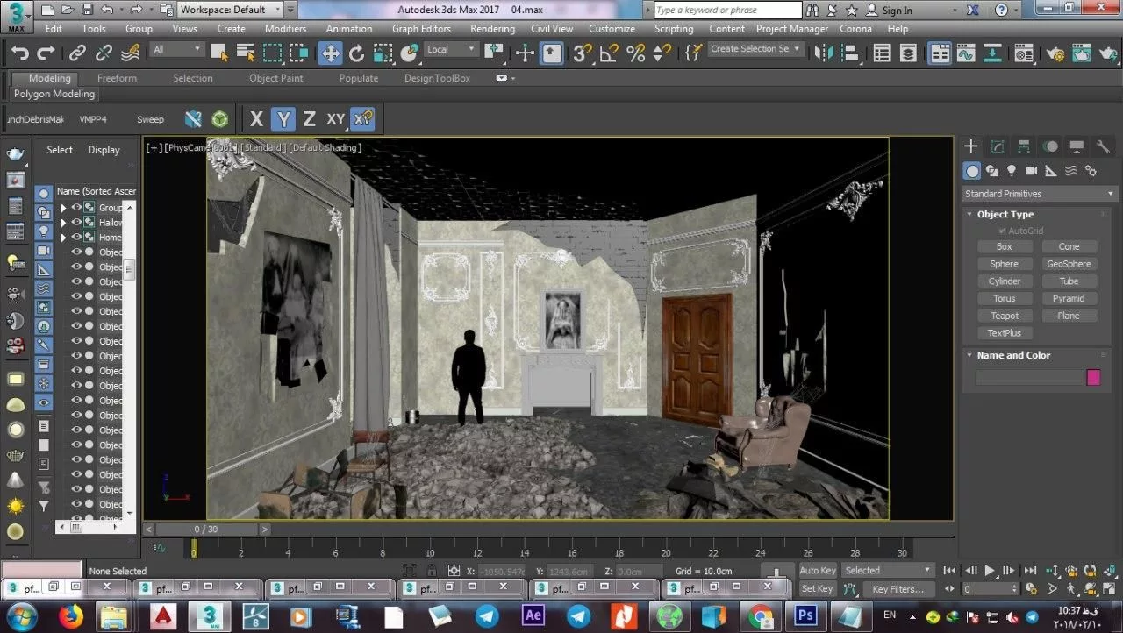Image resolution: width=1123 pixels, height=633 pixels.
Task: Restrict transform to the Y axis
Action: (283, 119)
